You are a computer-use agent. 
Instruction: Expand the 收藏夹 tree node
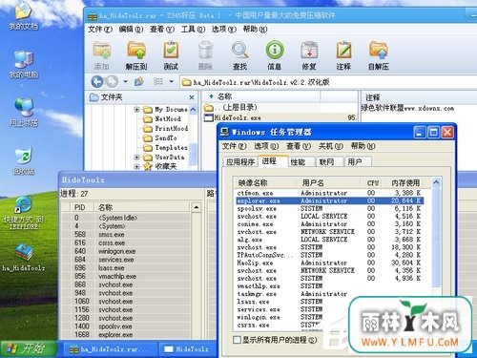coord(136,166)
